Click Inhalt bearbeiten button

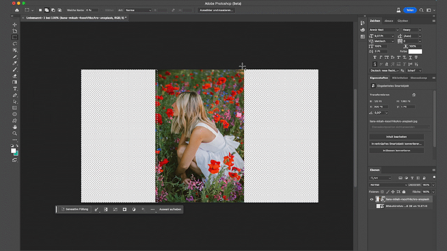[396, 137]
